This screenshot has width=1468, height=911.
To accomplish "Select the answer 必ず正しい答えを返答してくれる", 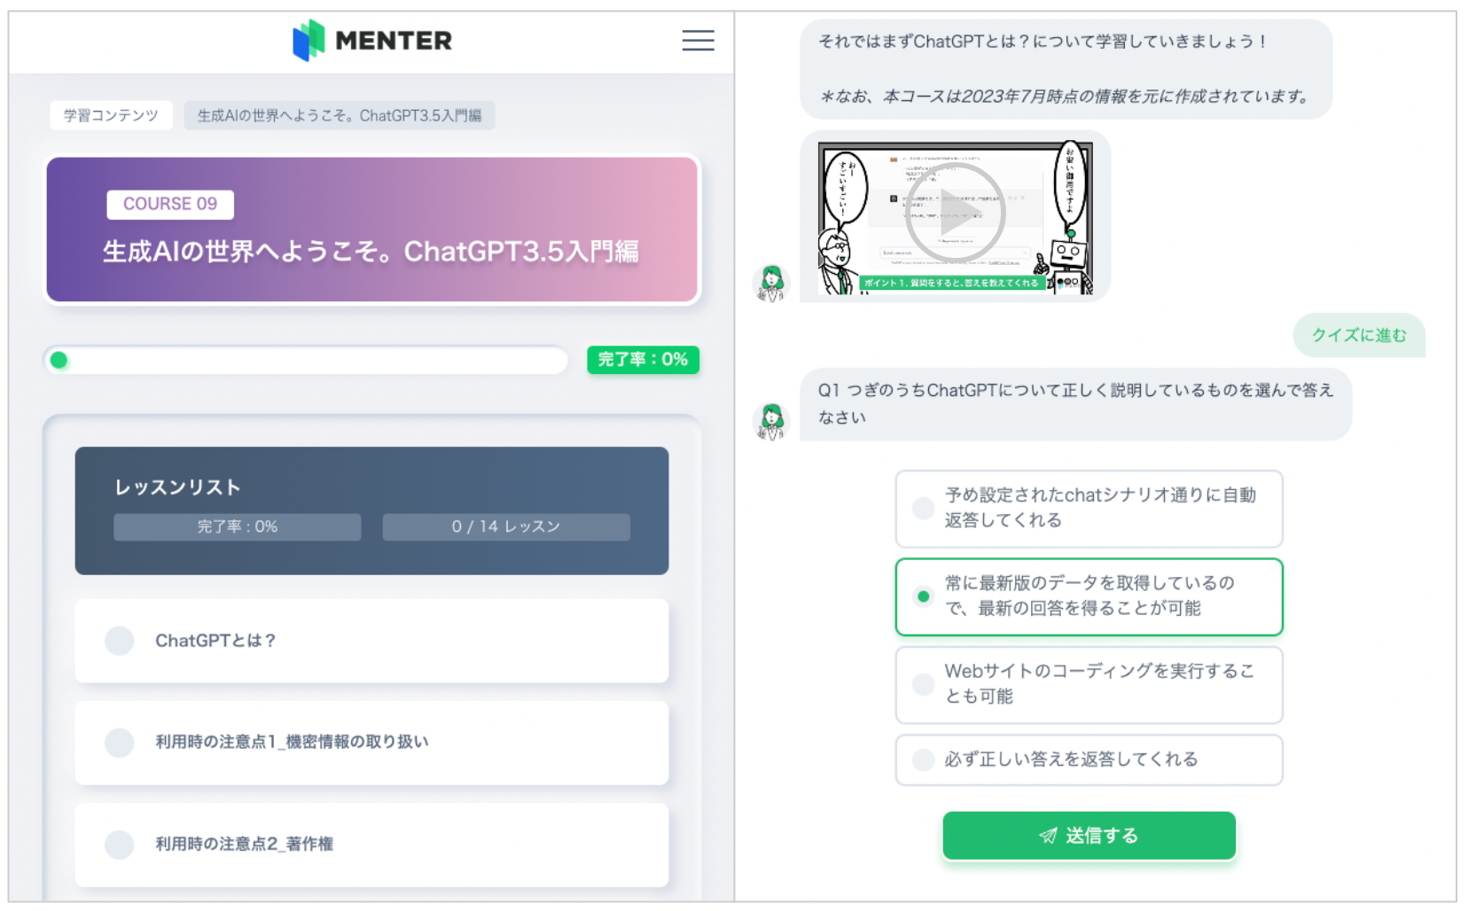I will tap(924, 759).
